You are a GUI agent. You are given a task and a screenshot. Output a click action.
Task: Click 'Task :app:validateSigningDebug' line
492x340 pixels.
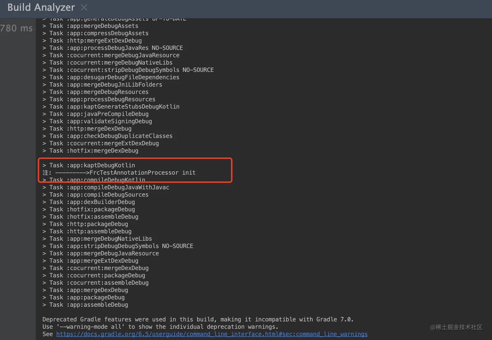(x=97, y=121)
